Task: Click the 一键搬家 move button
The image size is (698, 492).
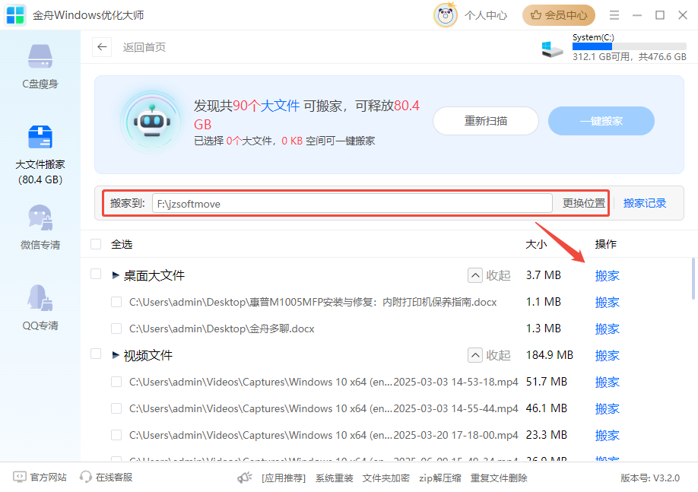Action: point(601,121)
